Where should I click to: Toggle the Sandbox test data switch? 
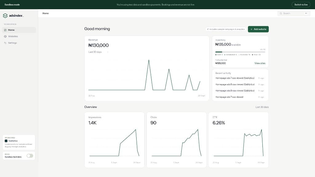click(30, 156)
